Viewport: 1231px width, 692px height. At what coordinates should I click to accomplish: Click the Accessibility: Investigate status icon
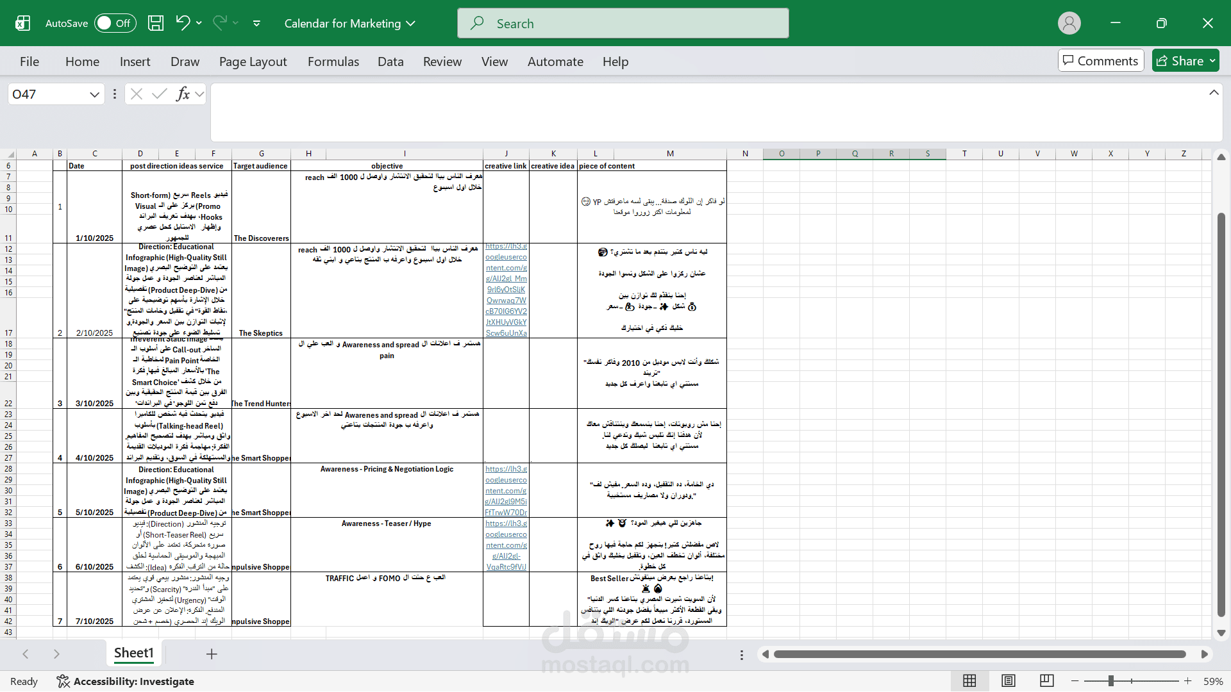(x=126, y=681)
